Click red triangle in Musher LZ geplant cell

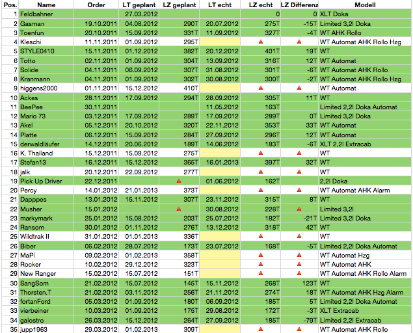tap(179, 209)
